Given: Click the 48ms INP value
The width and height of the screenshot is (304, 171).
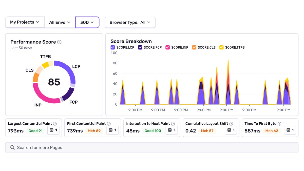Looking at the screenshot, I should tap(133, 131).
